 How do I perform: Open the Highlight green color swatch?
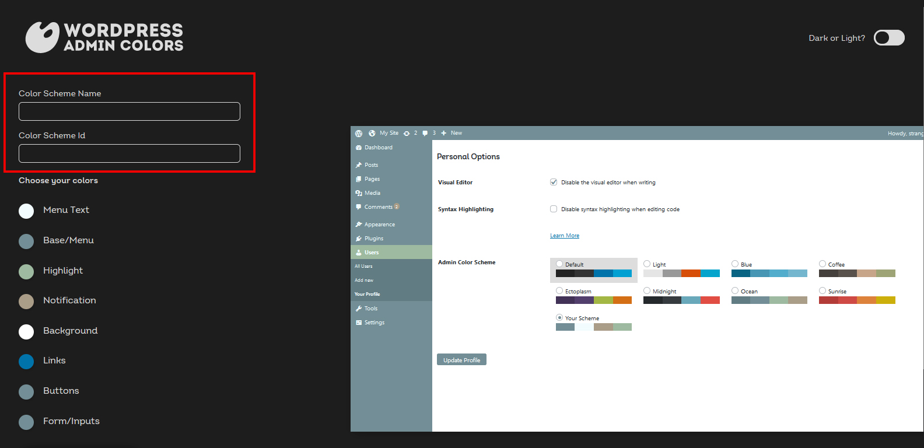click(x=26, y=271)
